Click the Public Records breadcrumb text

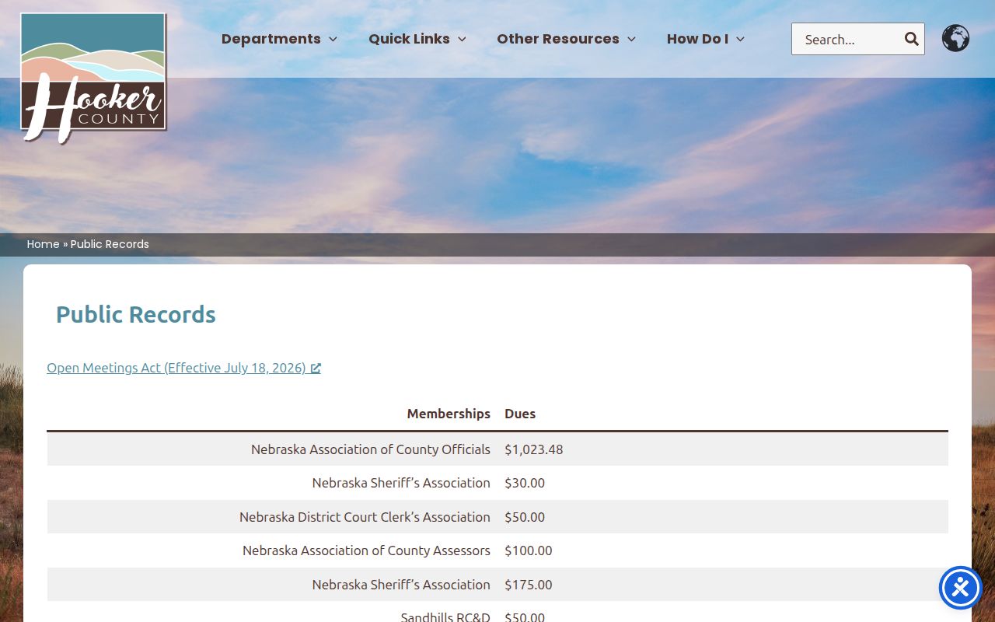tap(110, 244)
